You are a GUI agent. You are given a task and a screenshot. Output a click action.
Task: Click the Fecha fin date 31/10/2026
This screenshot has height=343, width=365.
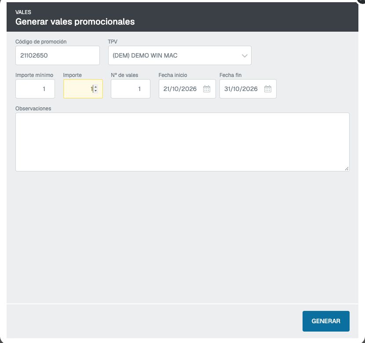click(x=241, y=89)
